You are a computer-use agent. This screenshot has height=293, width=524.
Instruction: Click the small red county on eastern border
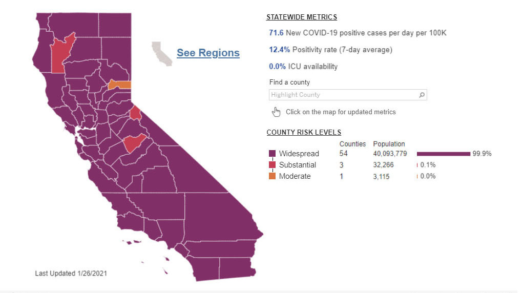click(x=136, y=113)
